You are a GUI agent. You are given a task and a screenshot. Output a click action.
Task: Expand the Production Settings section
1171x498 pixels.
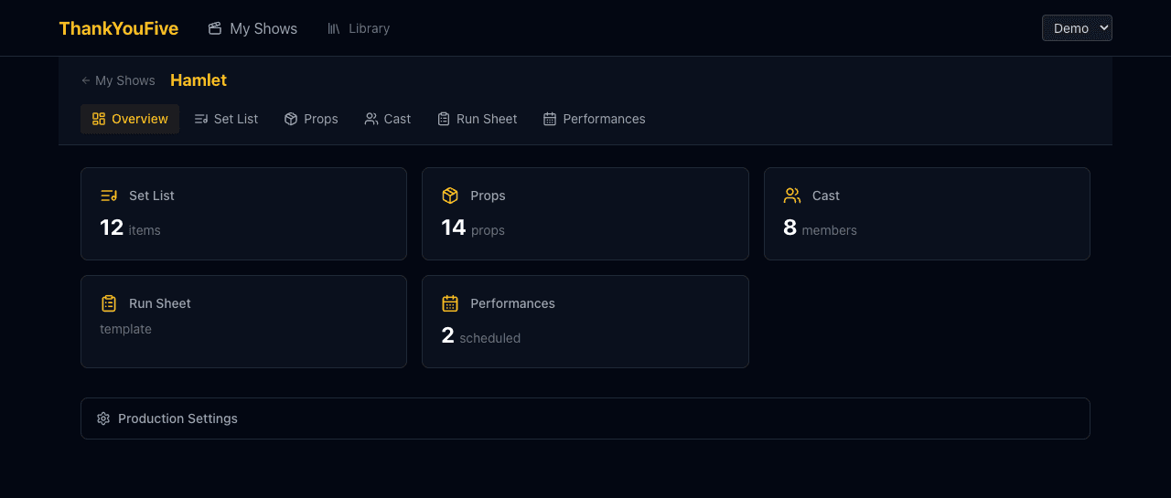(x=585, y=419)
